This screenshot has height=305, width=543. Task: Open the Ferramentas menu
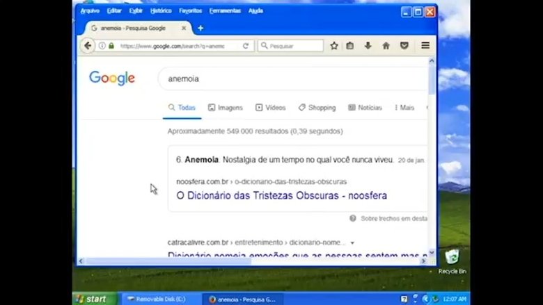click(x=225, y=11)
